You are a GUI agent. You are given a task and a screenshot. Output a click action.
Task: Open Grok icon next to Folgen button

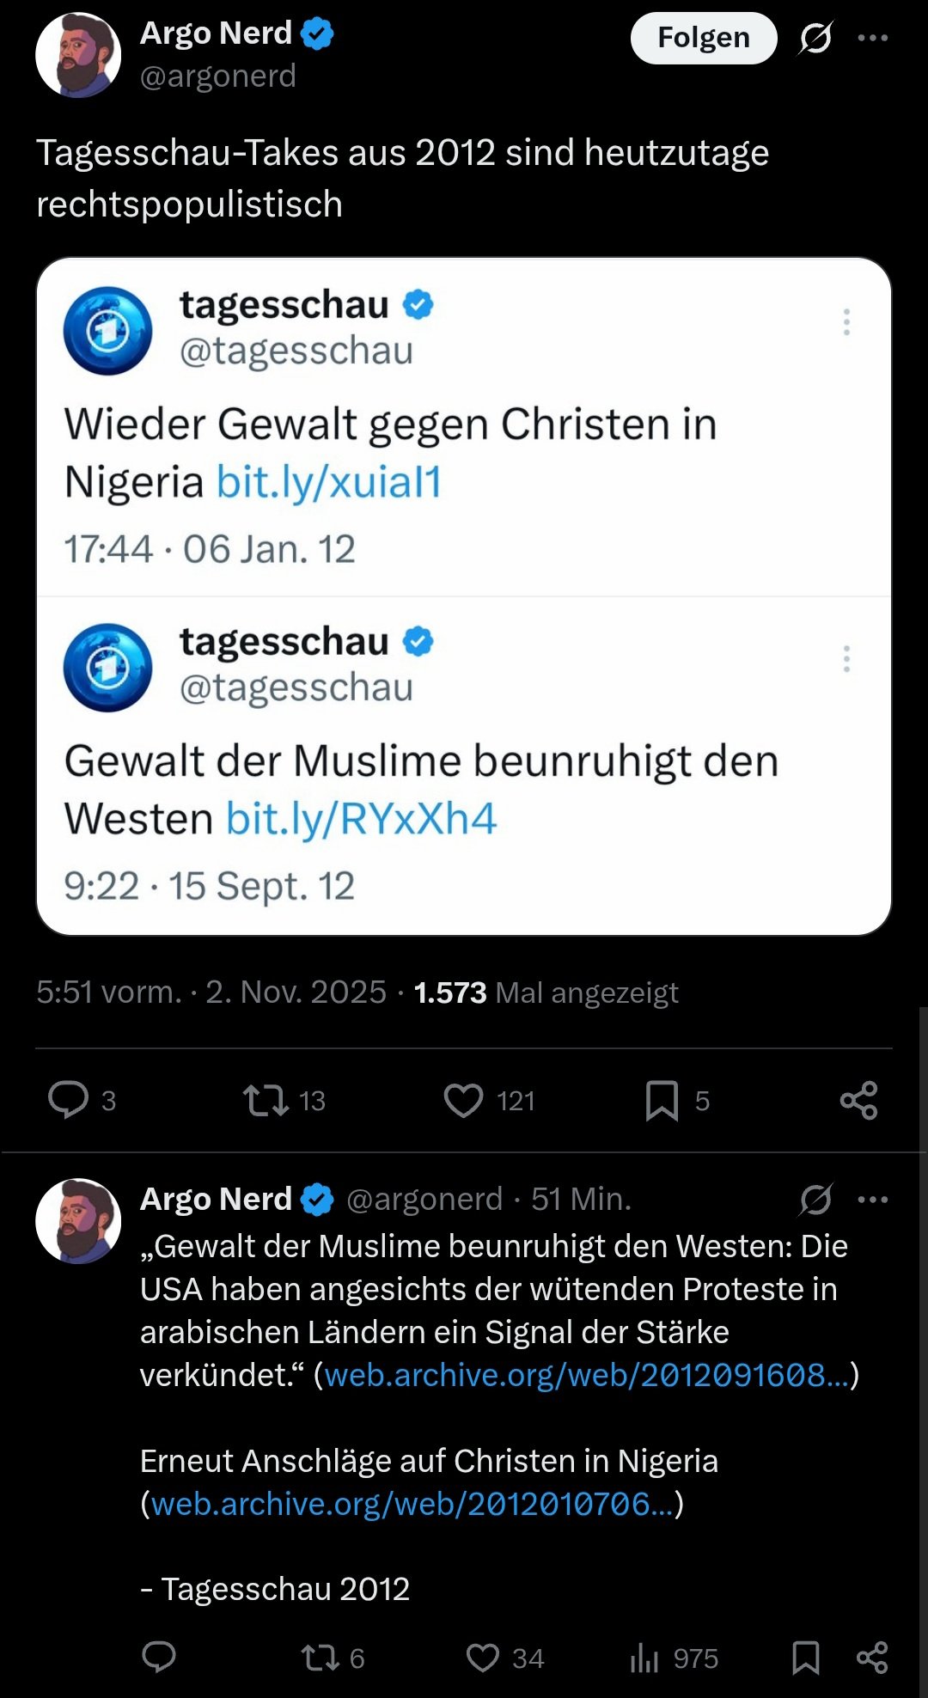[x=815, y=38]
